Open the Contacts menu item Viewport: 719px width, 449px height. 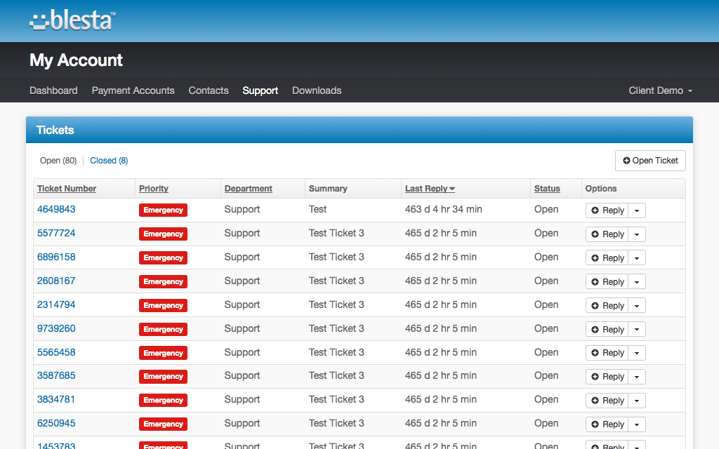pos(209,91)
